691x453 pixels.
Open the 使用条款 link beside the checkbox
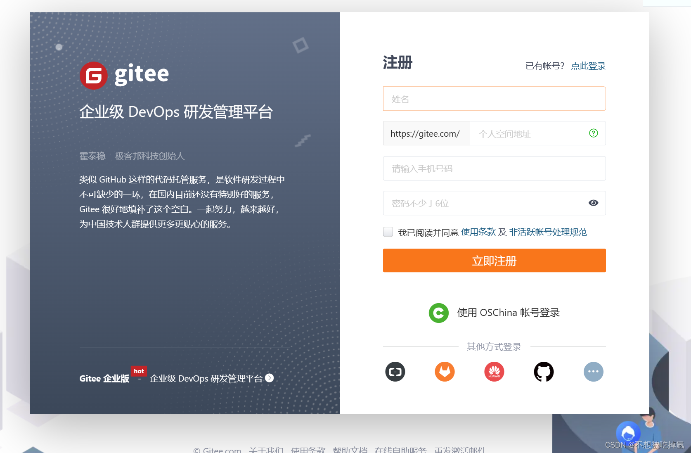[478, 232]
